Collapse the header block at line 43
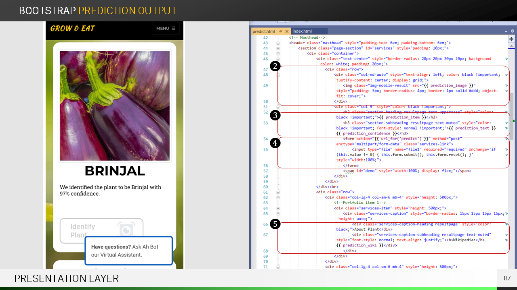 [278, 43]
